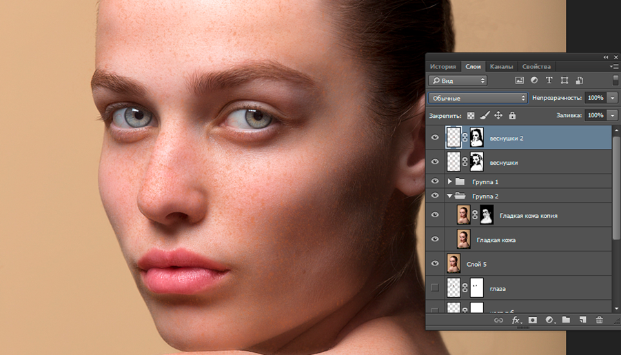The height and width of the screenshot is (355, 621).
Task: Toggle layer filtering on/off switch
Action: 615,80
